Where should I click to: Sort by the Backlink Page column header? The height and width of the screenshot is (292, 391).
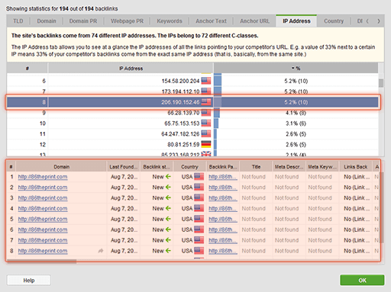point(223,167)
